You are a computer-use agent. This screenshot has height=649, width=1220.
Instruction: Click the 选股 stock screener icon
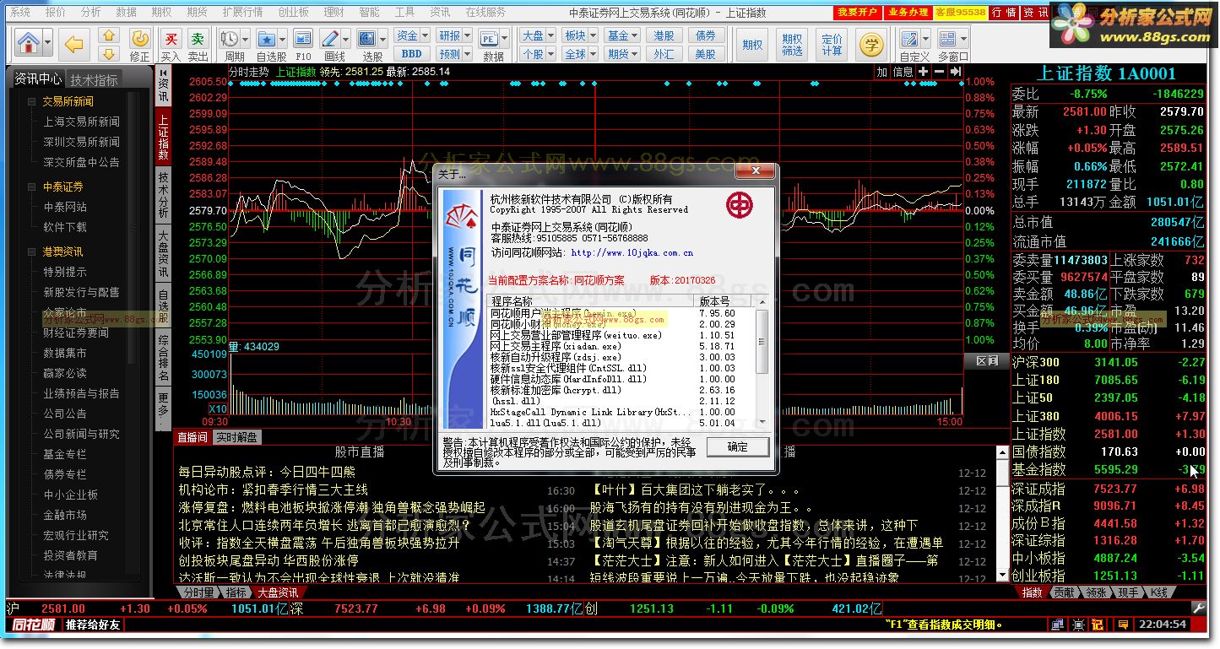click(366, 39)
